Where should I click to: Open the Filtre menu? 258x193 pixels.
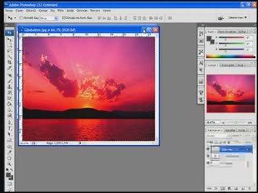(x=61, y=11)
